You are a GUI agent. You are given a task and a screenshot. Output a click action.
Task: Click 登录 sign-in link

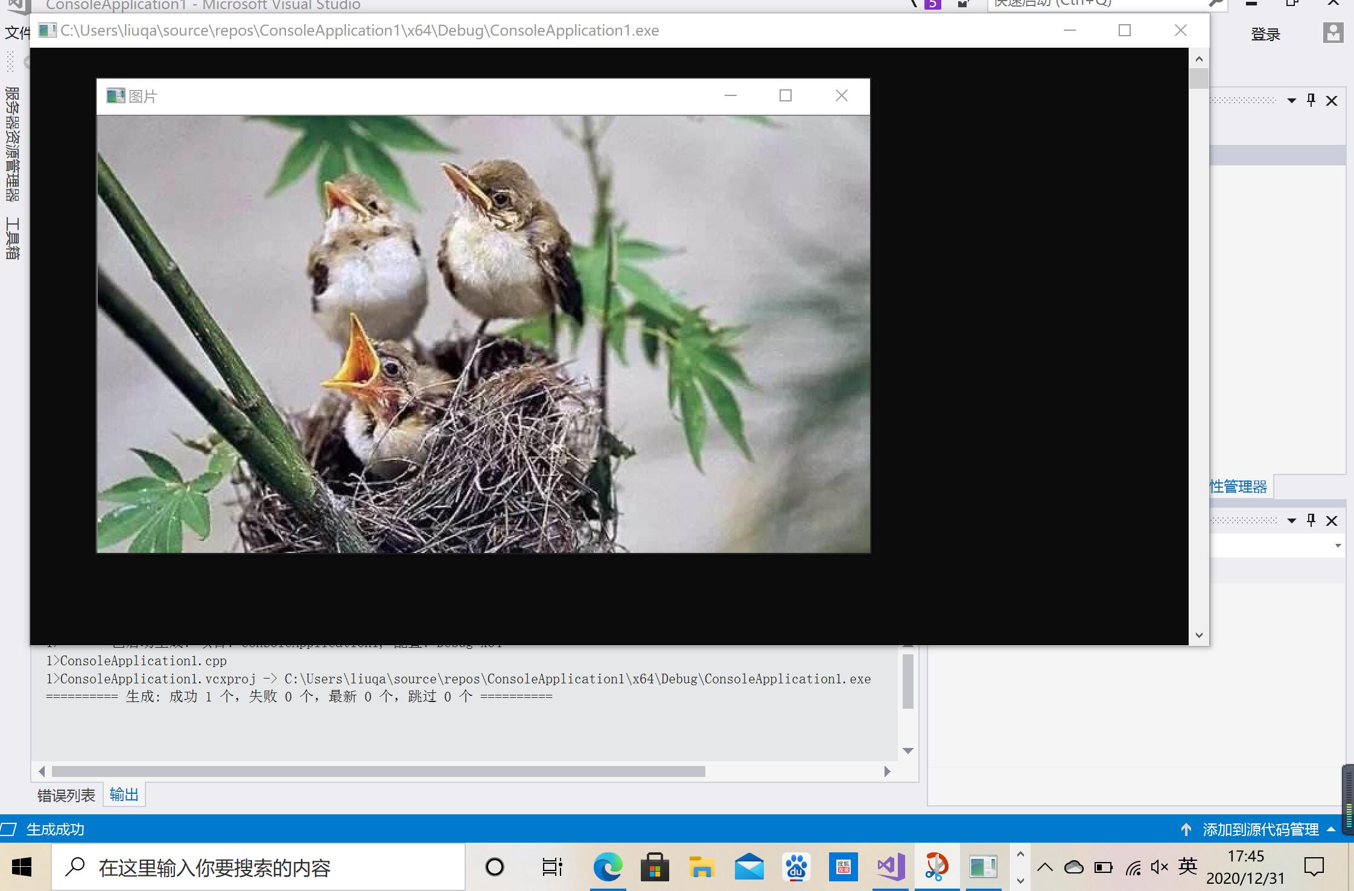[x=1265, y=34]
